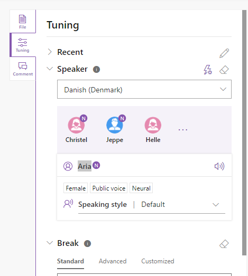This screenshot has width=248, height=276.
Task: Expand the Recent section
Action: pyautogui.click(x=50, y=52)
